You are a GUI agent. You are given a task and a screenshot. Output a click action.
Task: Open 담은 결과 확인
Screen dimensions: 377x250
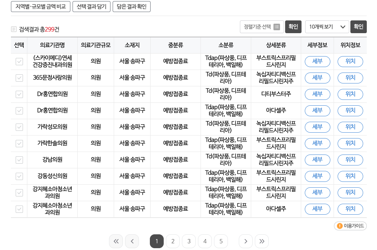click(x=131, y=6)
